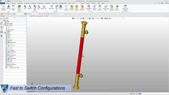169x95 pixels.
Task: Toggle the Revolve3_Base checkbox
Action: click(6, 64)
